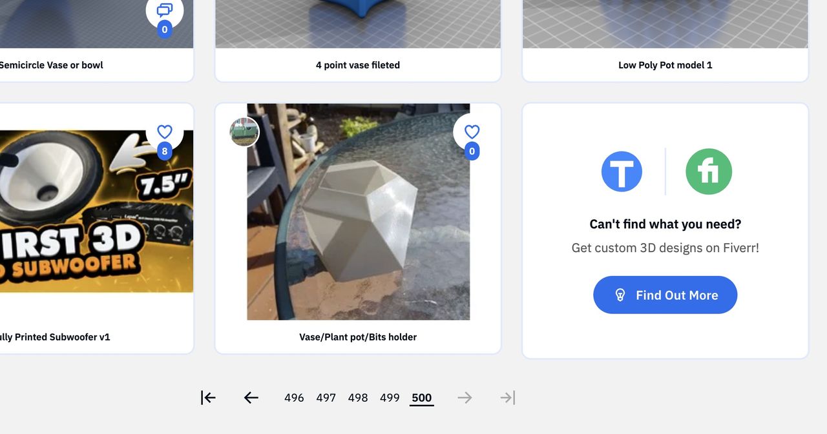Viewport: 827px width, 434px height.
Task: Go to the previous page arrow
Action: point(251,398)
